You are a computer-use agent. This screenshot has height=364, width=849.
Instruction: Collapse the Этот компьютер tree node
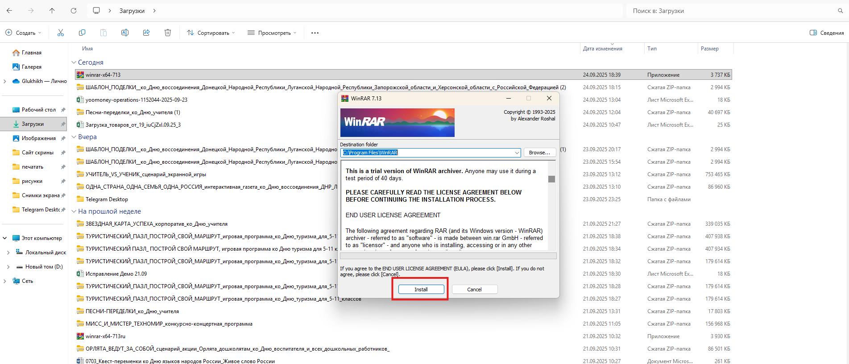point(5,238)
